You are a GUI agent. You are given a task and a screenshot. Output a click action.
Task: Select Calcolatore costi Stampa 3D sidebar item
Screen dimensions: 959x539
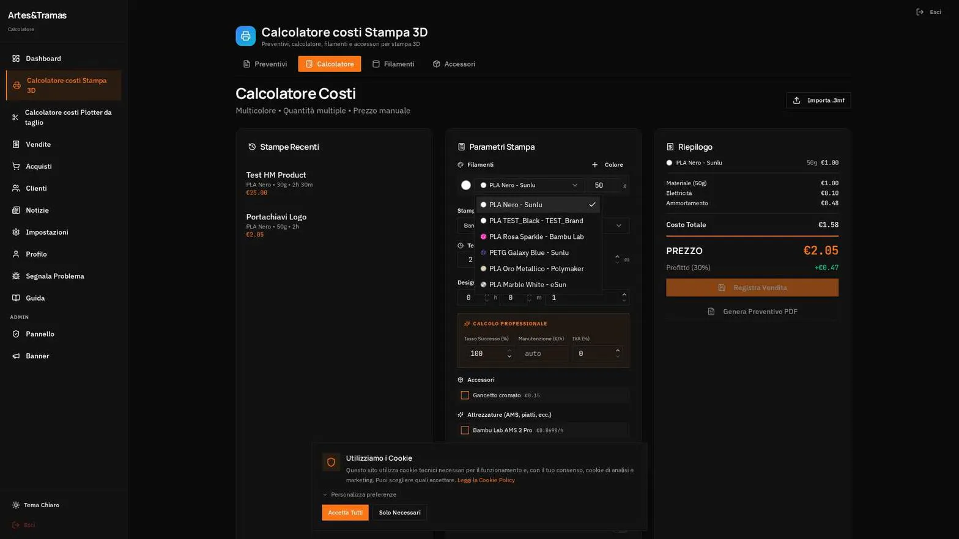(x=64, y=86)
